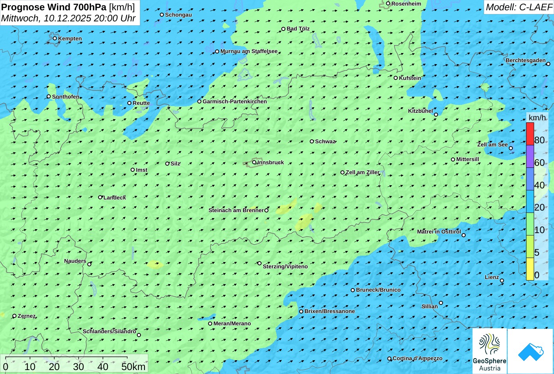Click the Imst town label
Image resolution: width=554 pixels, height=374 pixels.
click(142, 170)
